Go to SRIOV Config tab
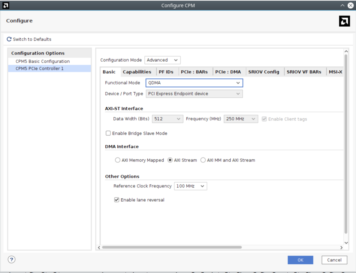This screenshot has width=356, height=273. click(x=264, y=72)
